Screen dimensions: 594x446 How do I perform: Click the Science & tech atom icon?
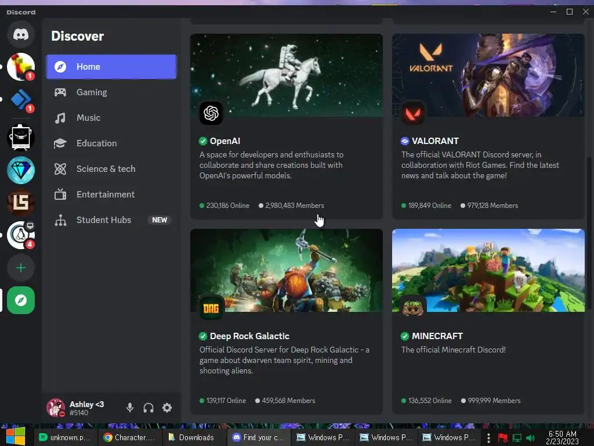point(60,169)
